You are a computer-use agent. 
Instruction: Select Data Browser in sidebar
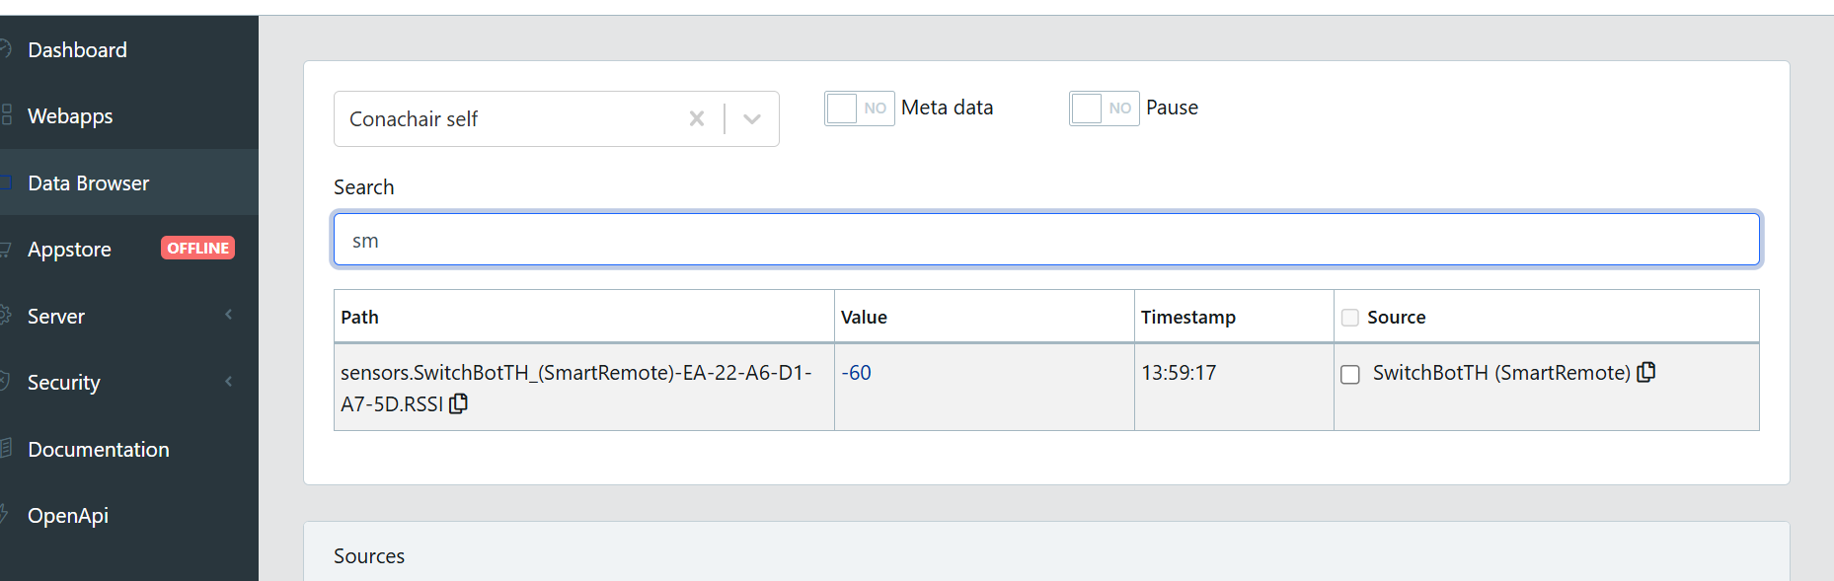tap(88, 183)
